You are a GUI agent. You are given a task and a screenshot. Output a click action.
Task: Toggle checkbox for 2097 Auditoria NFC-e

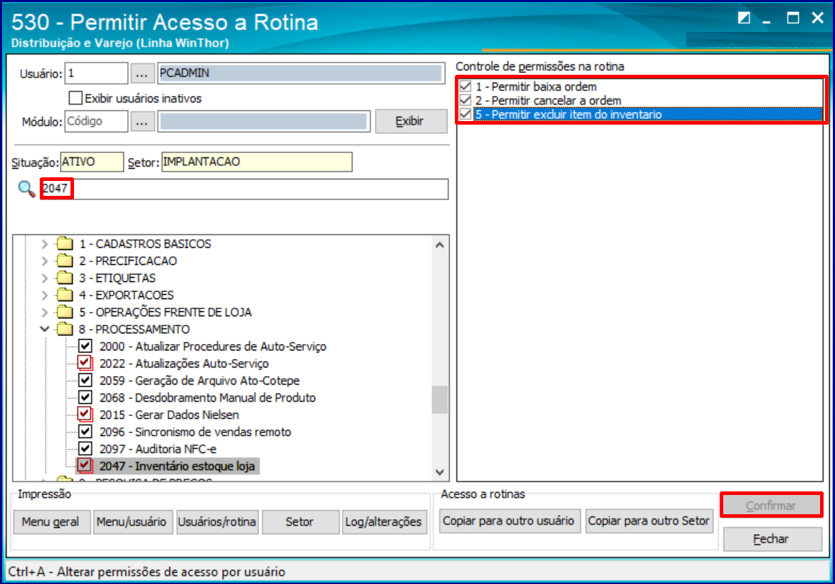coord(85,448)
